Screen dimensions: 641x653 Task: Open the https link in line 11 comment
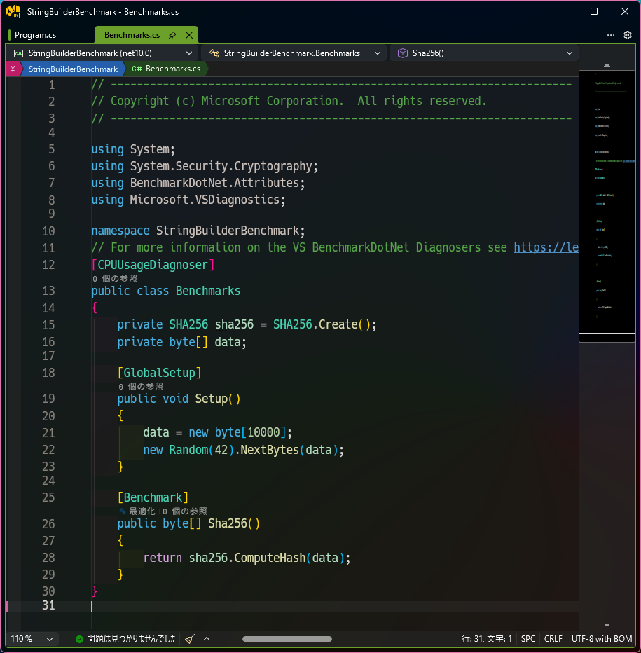(546, 247)
